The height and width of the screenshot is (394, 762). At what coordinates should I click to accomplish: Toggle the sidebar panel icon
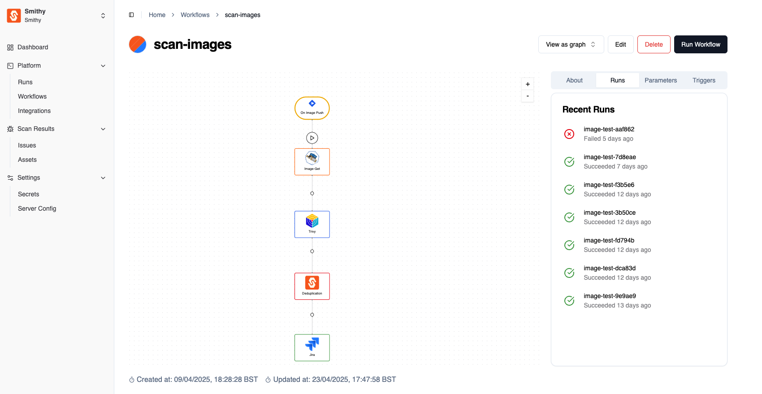[131, 15]
